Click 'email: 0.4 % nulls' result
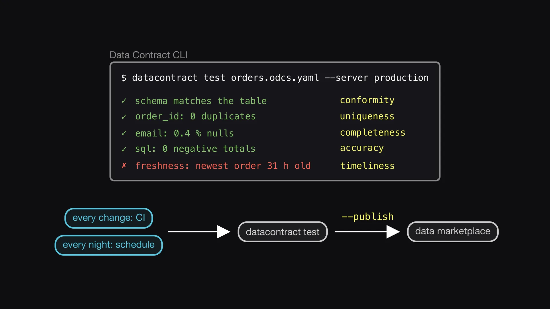Image resolution: width=550 pixels, height=309 pixels. (x=184, y=133)
